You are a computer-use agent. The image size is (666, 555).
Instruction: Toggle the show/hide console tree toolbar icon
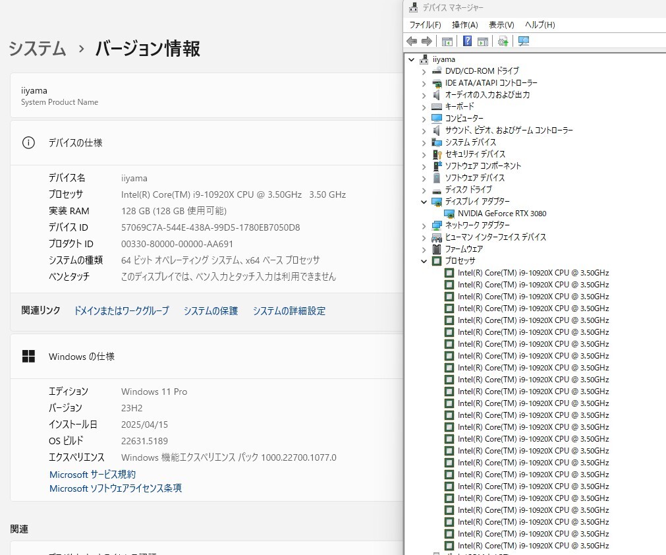(447, 42)
